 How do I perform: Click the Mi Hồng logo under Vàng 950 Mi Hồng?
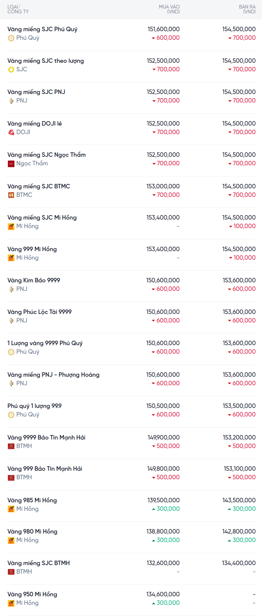(11, 603)
